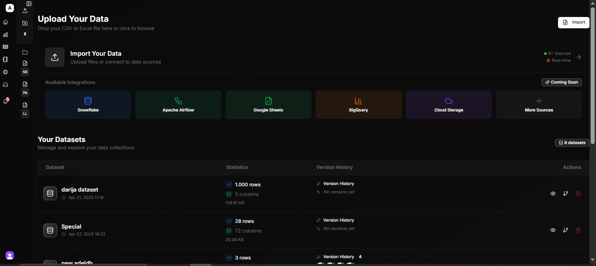Click the user profile avatar at bottom left
This screenshot has width=596, height=266.
point(10,256)
